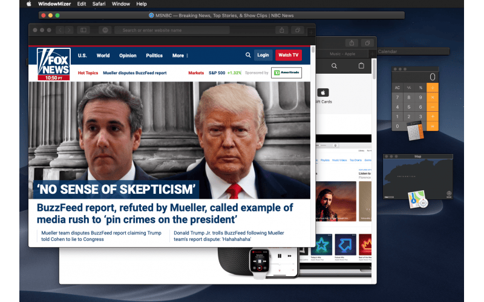Open the shopping bag on the Apple site
The width and height of the screenshot is (484, 302).
pyautogui.click(x=361, y=65)
